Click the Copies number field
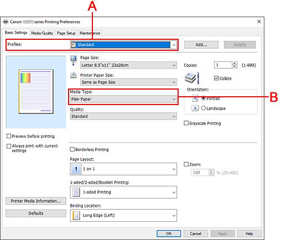Viewport: 281px width, 240px height. coord(223,65)
